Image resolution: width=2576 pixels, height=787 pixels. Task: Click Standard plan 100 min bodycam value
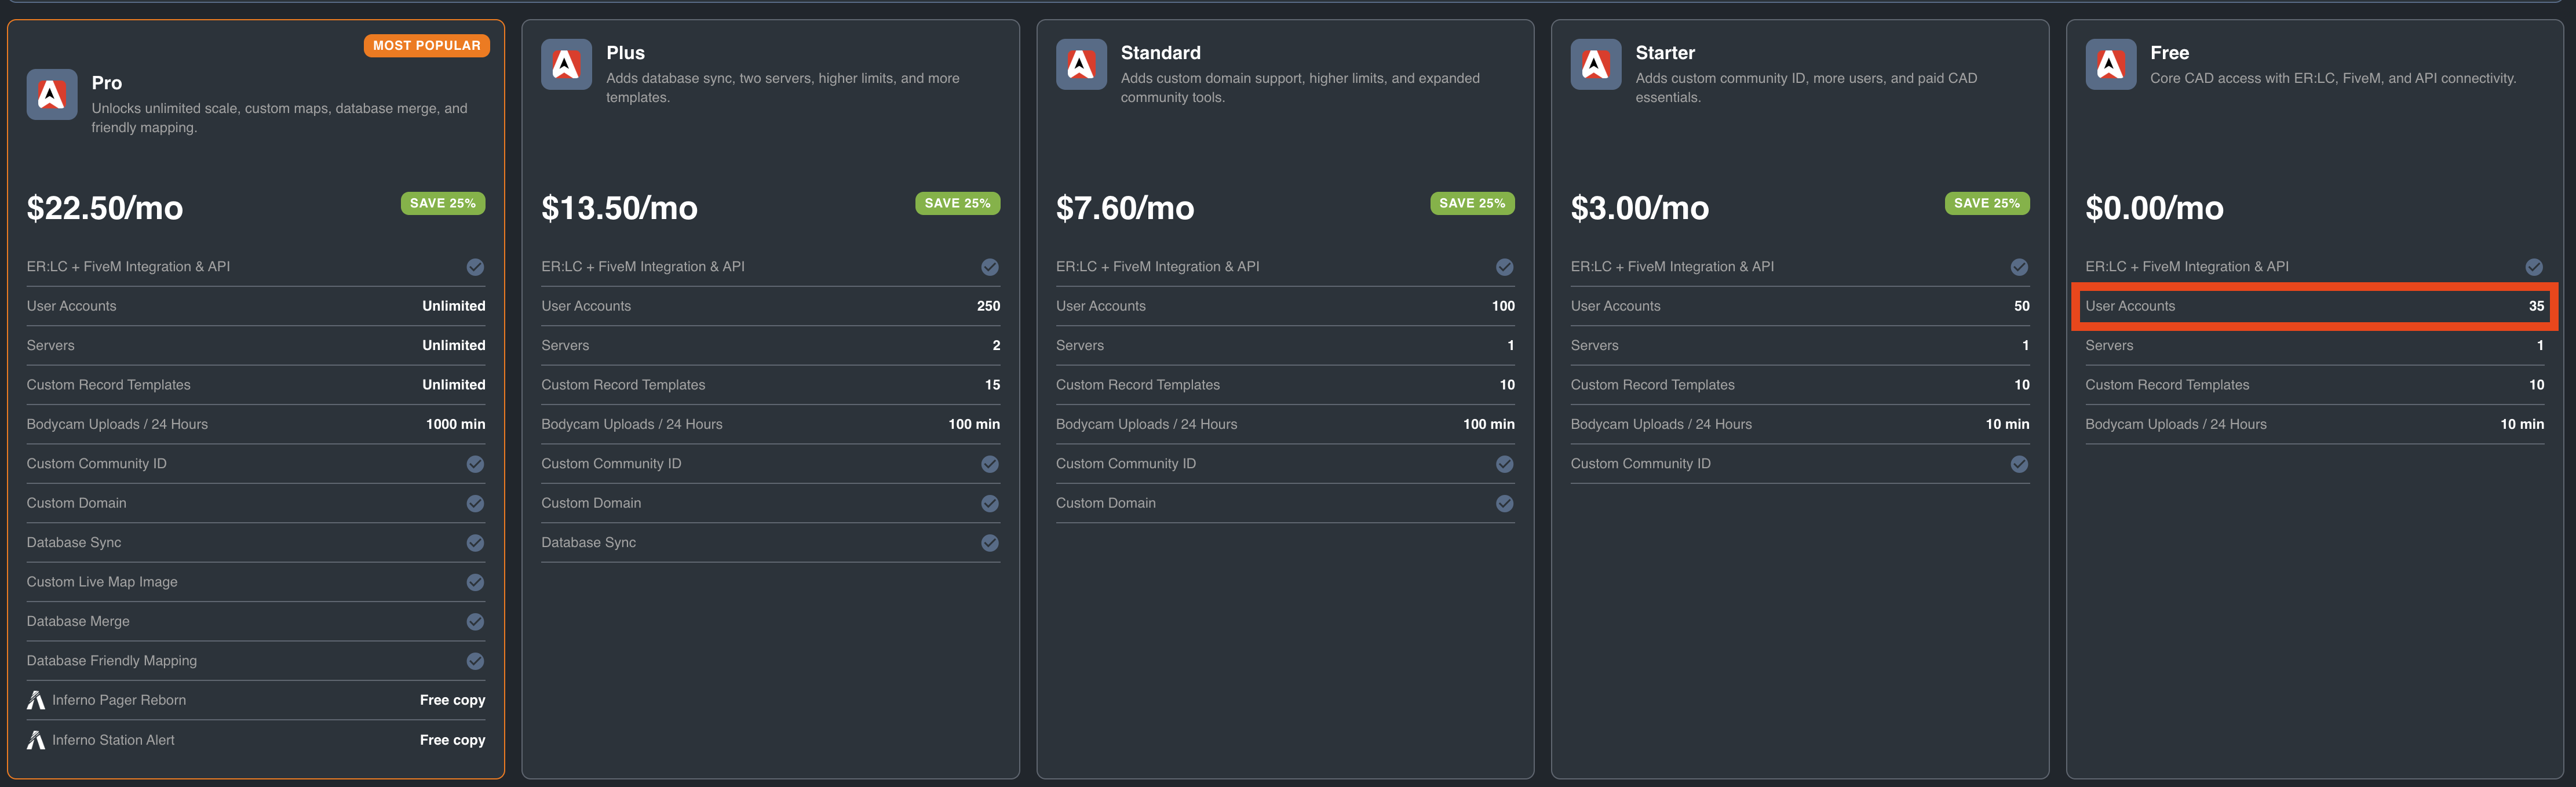(1488, 424)
